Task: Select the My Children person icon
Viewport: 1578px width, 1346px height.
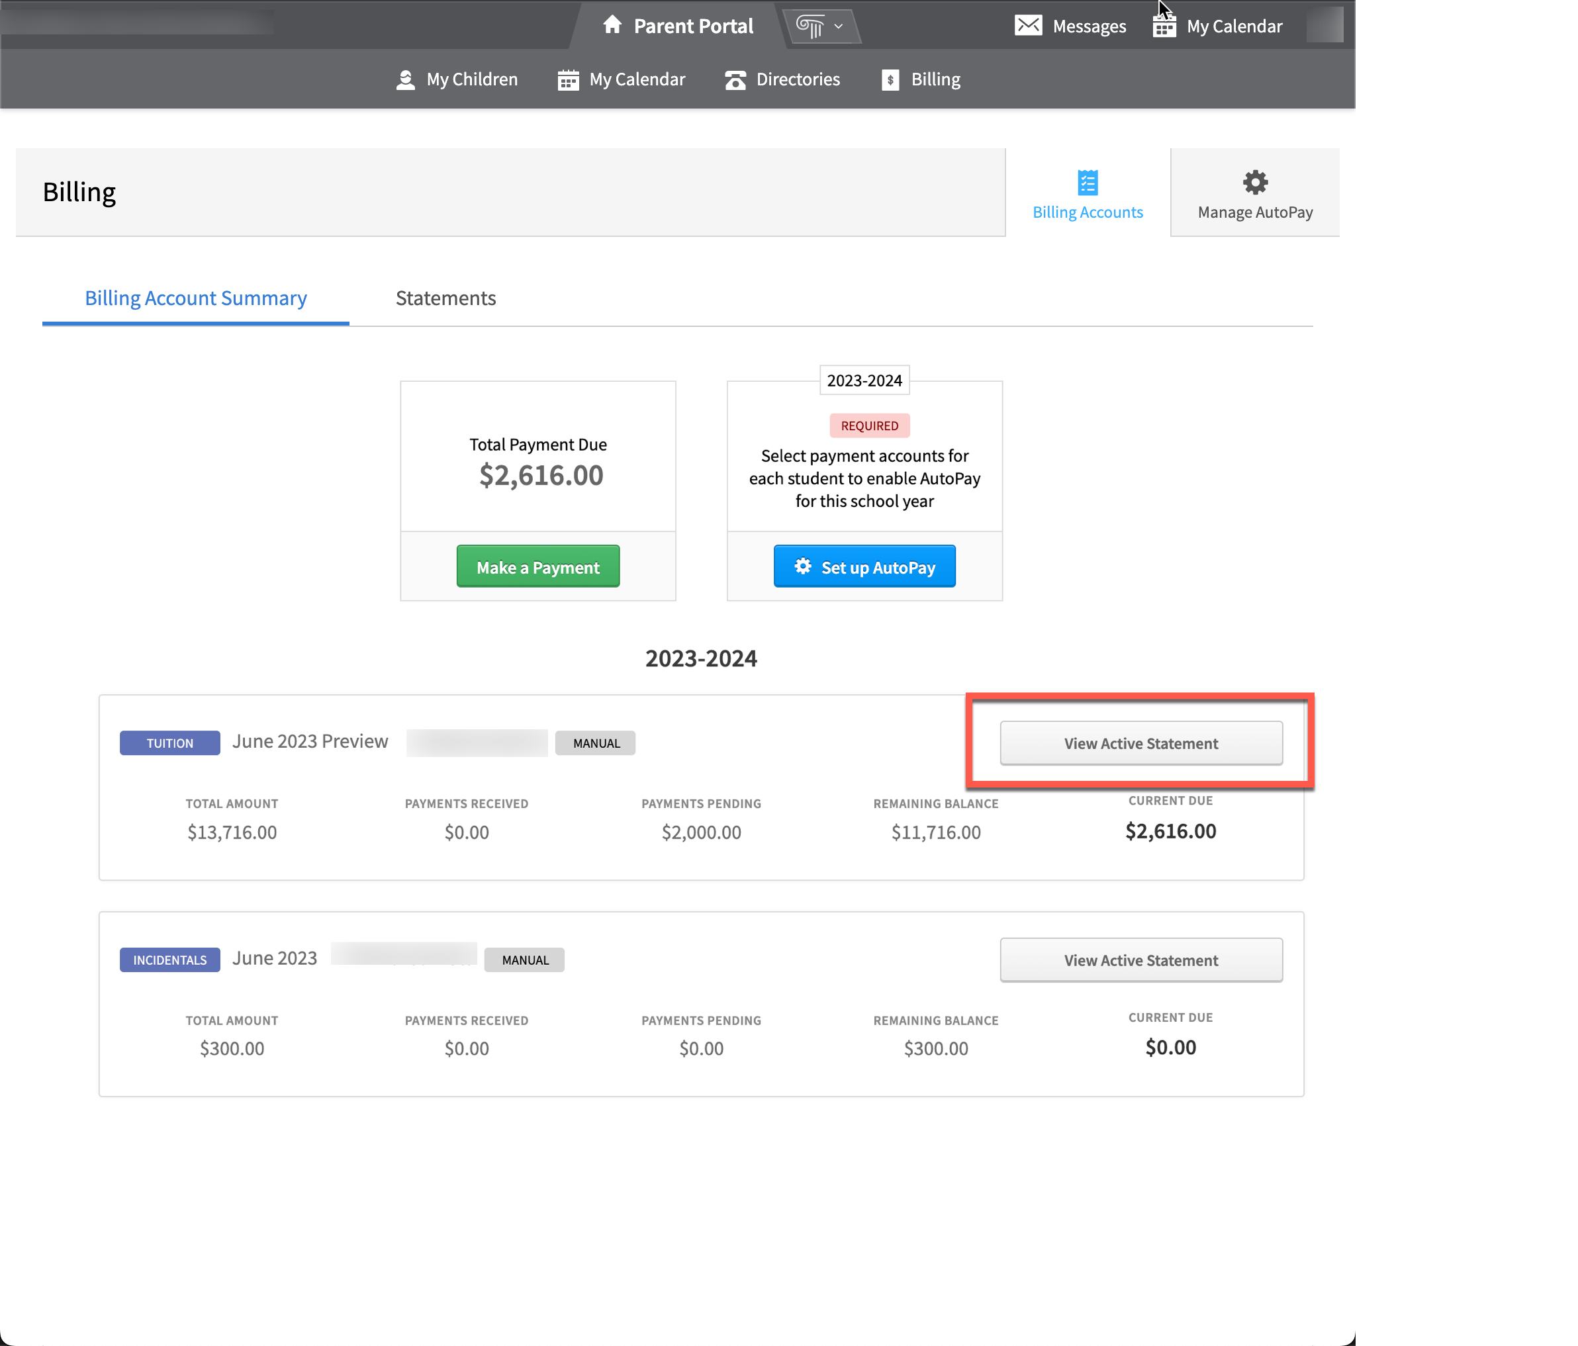Action: tap(404, 79)
